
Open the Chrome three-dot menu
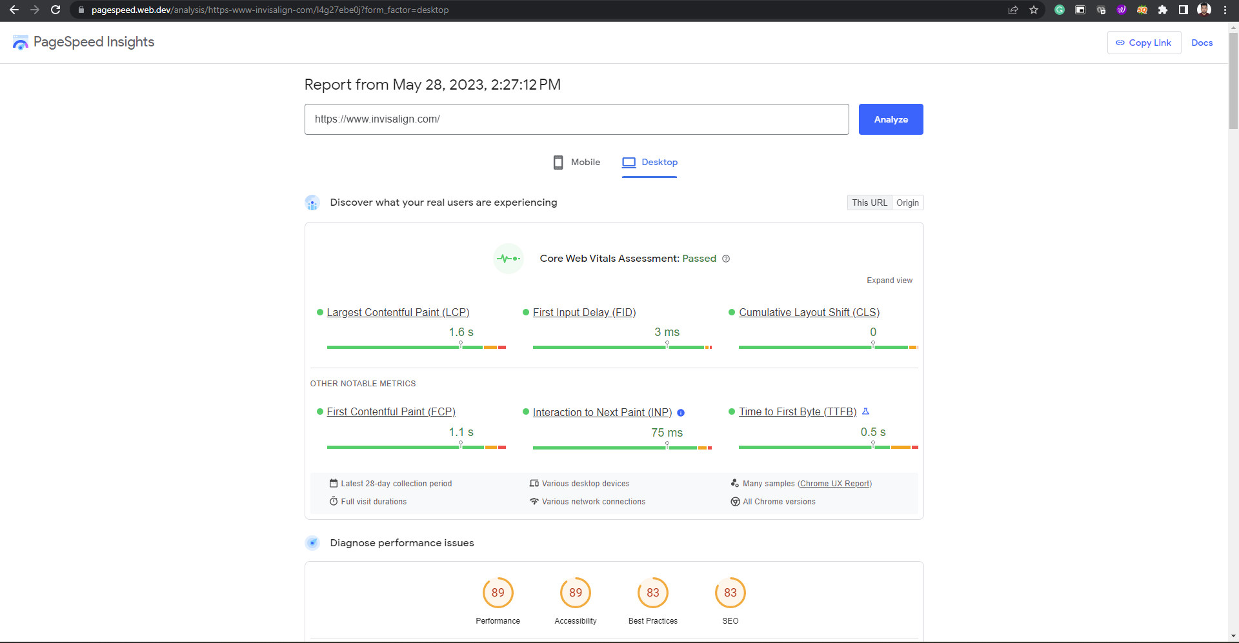[1225, 10]
